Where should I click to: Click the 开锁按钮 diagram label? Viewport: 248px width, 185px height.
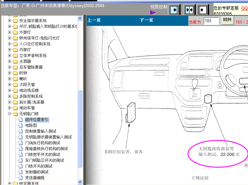200,178
